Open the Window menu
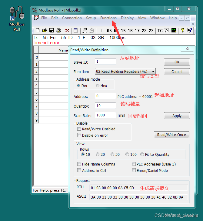Screen dimensions: 203x221 click(157, 18)
